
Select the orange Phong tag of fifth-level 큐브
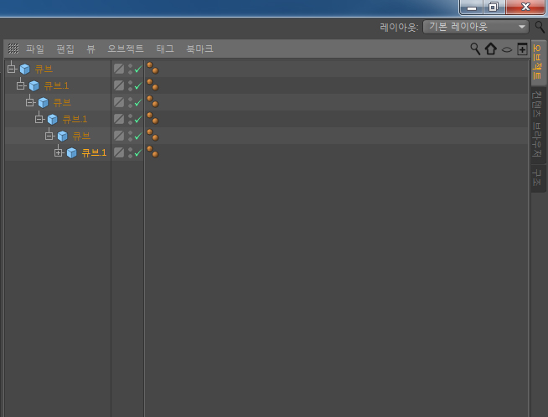point(153,135)
